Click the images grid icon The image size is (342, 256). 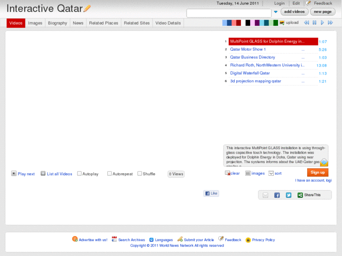point(248,173)
